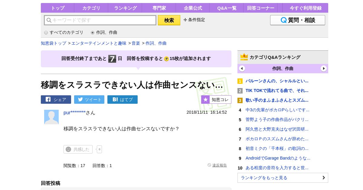This screenshot has height=190, width=363.
Task: Open ranking 7 ボカロPのスズム question
Action: tap(277, 139)
